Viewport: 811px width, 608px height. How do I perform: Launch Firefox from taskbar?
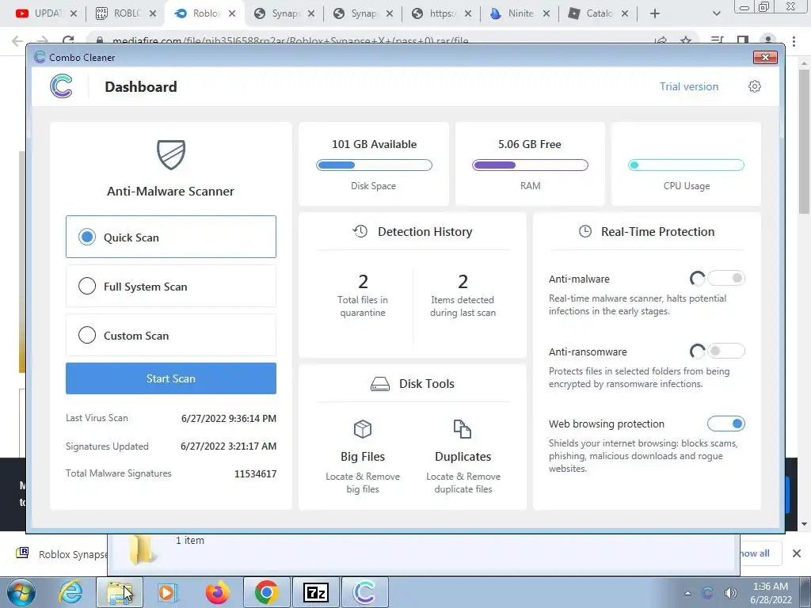[x=217, y=592]
